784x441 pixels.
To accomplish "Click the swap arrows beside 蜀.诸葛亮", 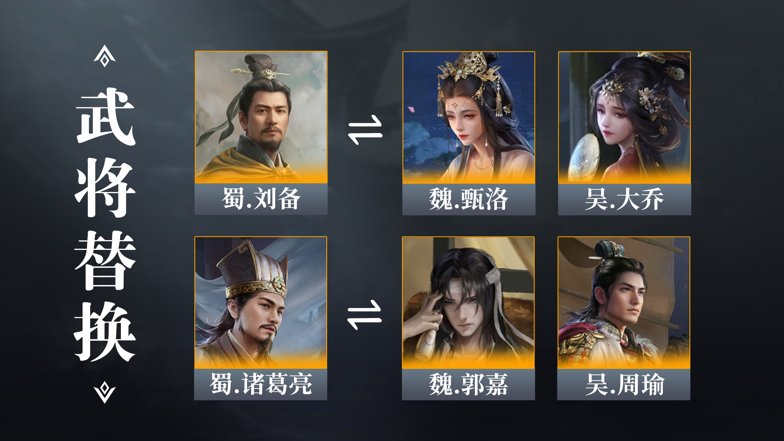I will pos(364,315).
